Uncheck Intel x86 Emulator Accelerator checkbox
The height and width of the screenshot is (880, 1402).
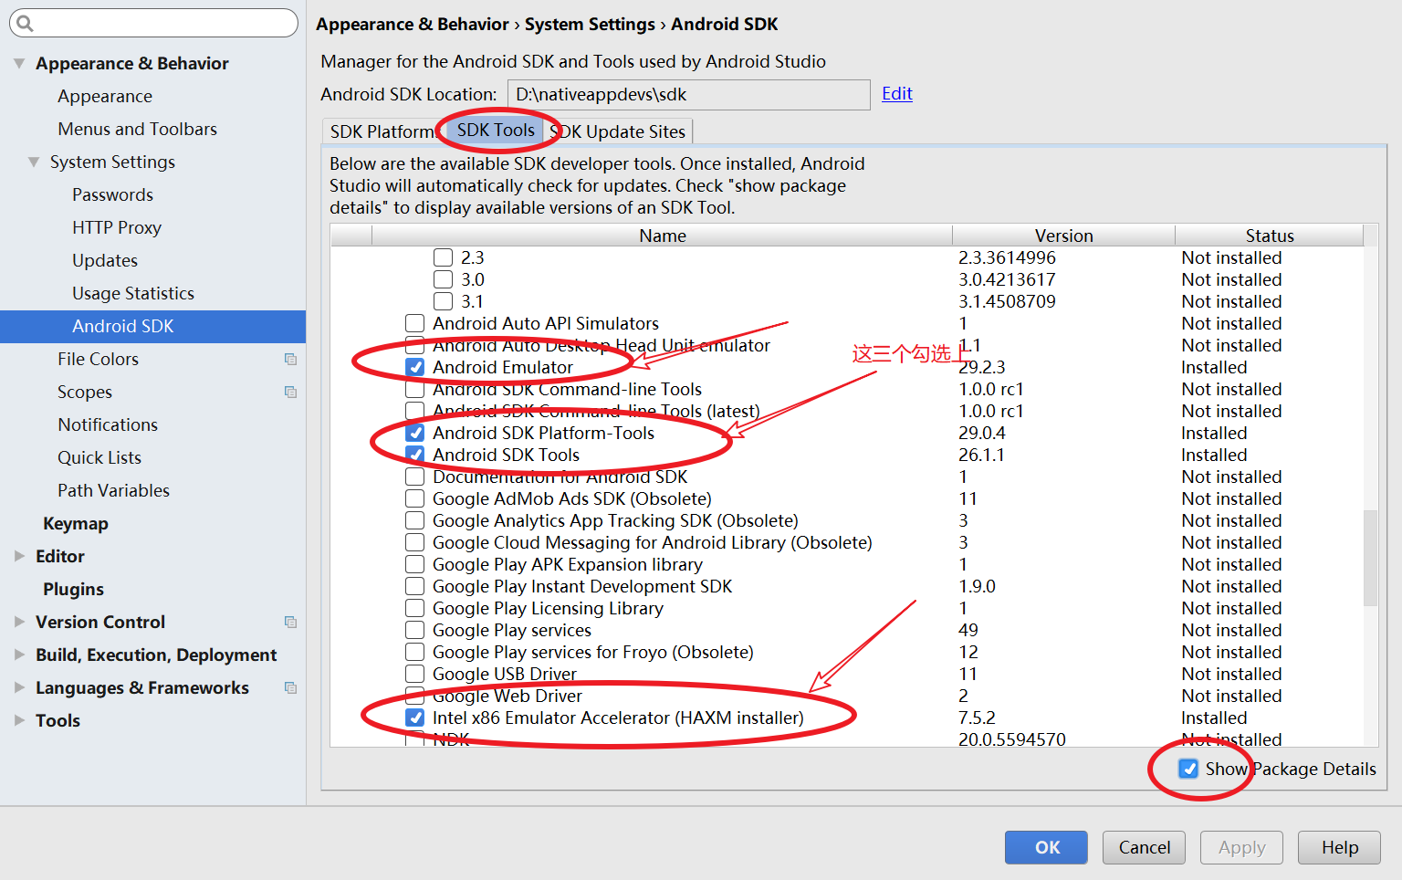(x=414, y=718)
